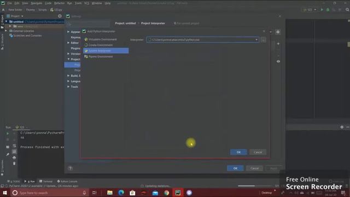Launch Microsoft Edge from the taskbar
The height and width of the screenshot is (197, 350).
click(121, 193)
